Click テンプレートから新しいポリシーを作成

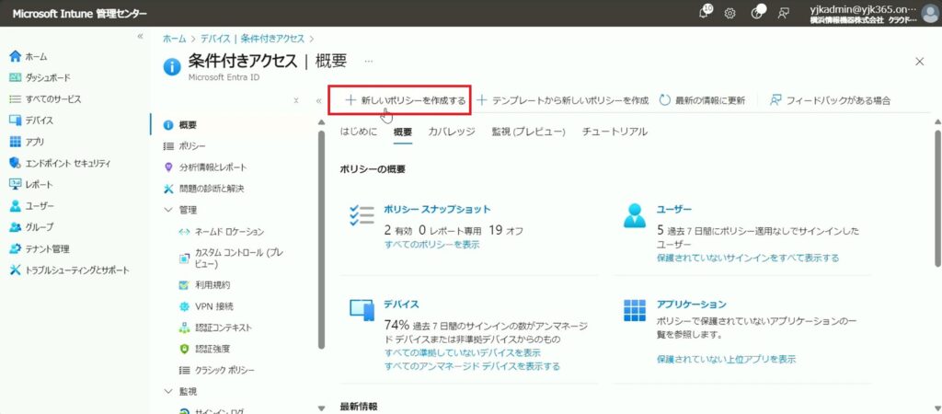(x=562, y=100)
